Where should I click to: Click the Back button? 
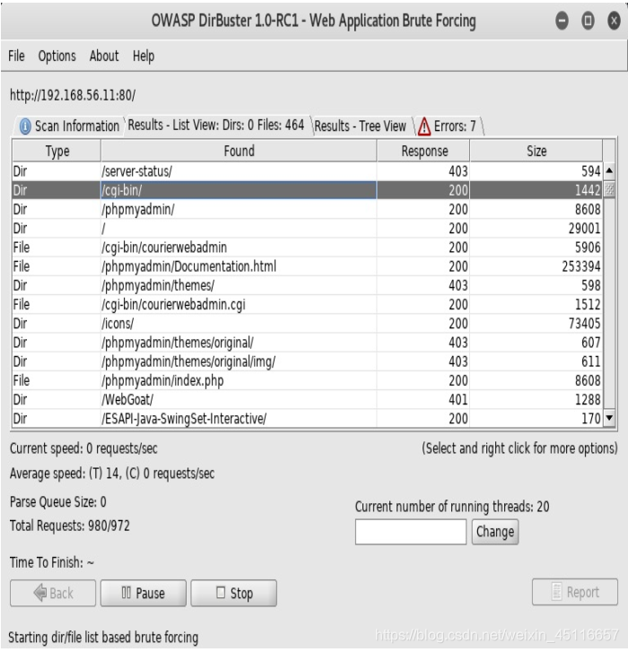click(53, 594)
